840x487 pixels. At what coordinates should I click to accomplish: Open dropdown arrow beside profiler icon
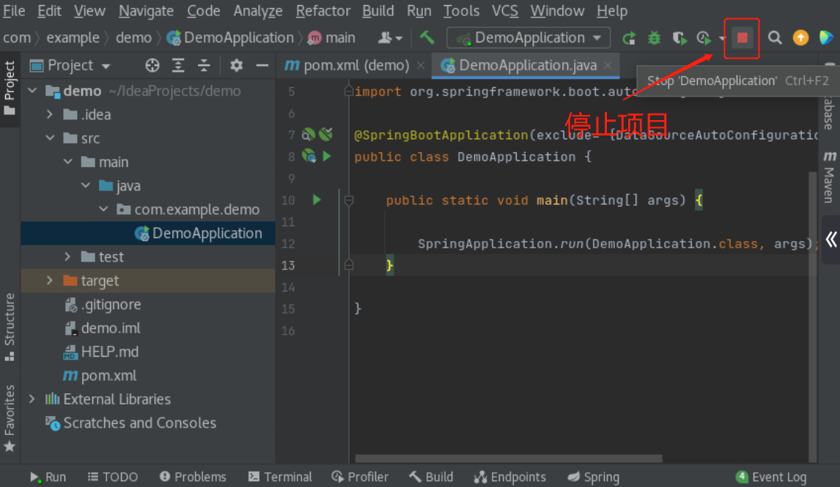[x=721, y=39]
